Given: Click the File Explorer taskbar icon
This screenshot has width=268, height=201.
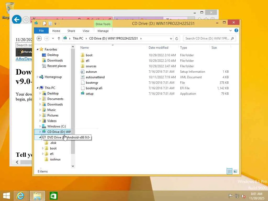Looking at the screenshot, I should pos(37,196).
